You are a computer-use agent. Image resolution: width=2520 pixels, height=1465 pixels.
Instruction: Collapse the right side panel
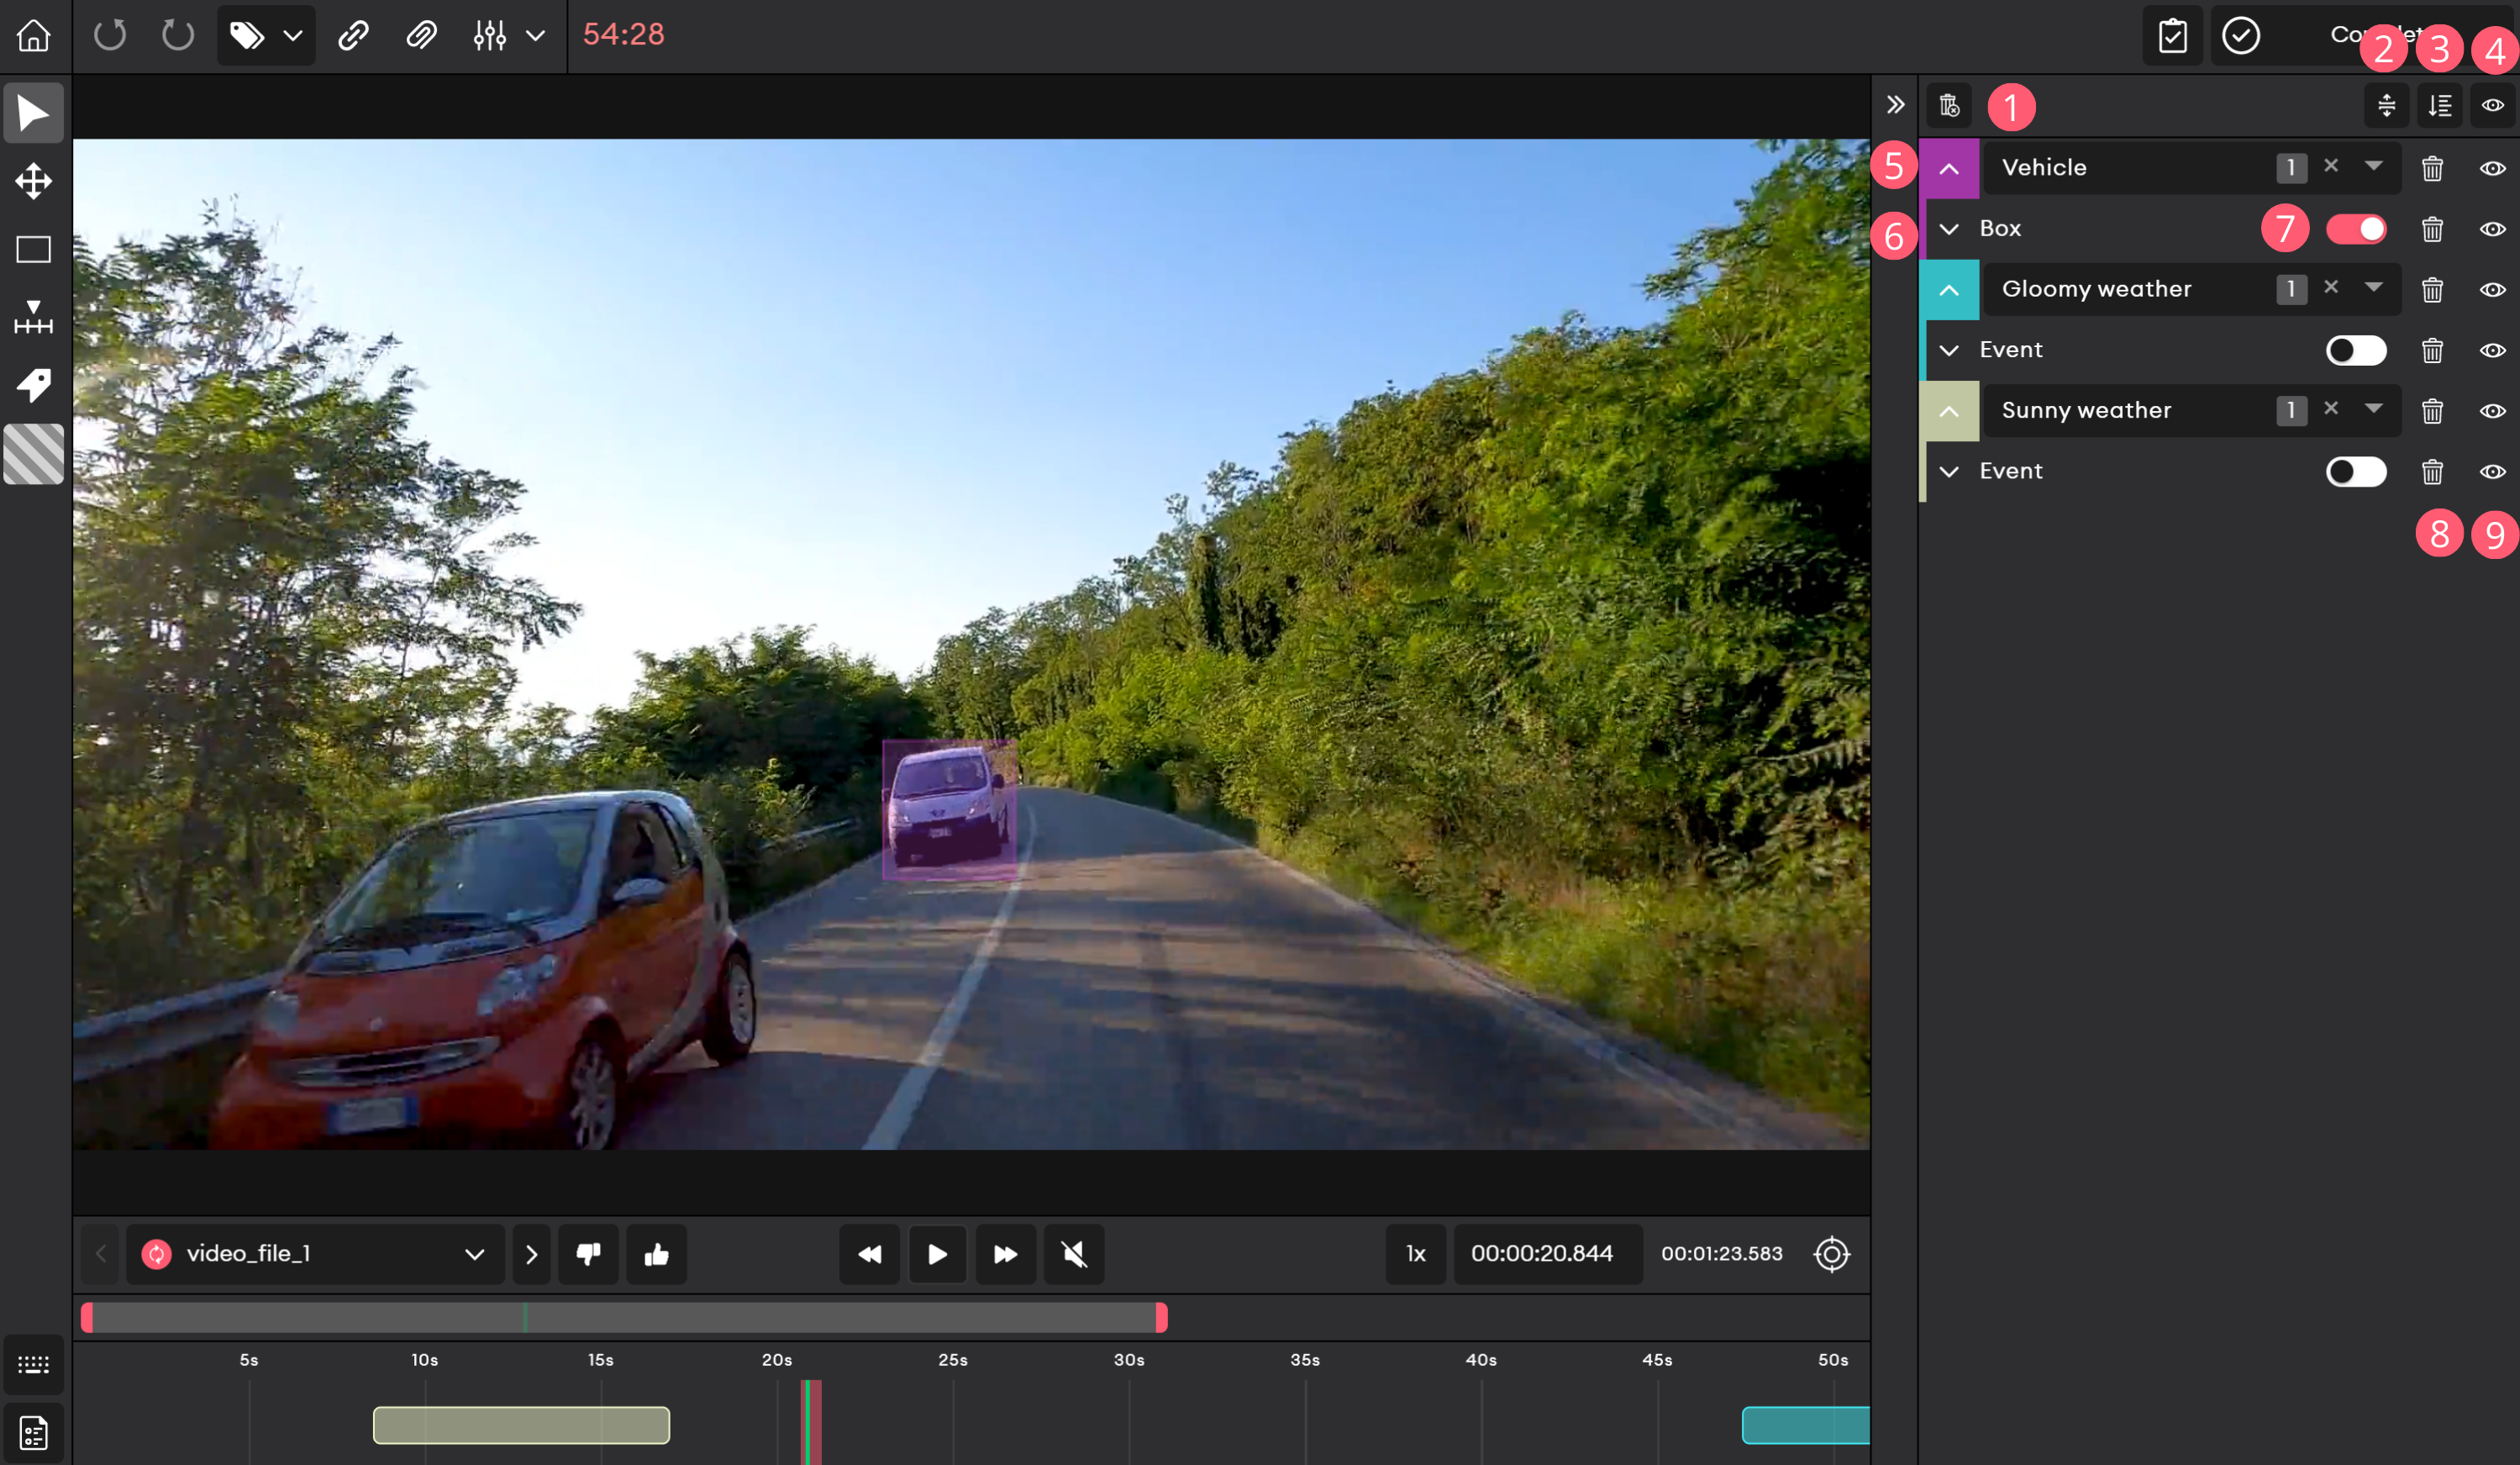click(x=1895, y=105)
